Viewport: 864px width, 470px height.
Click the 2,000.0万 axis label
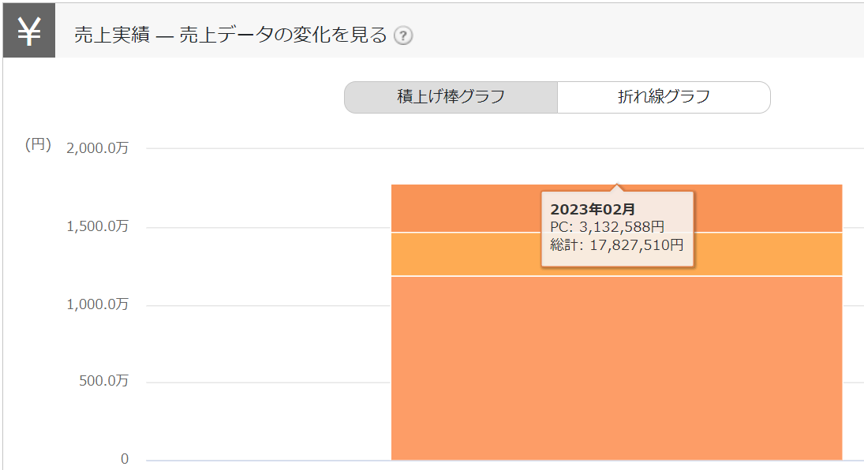[x=98, y=149]
